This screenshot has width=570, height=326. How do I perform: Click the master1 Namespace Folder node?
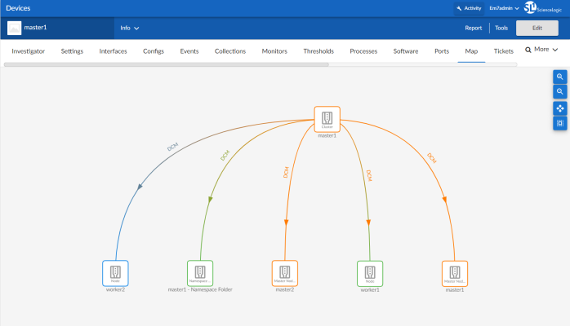click(200, 273)
